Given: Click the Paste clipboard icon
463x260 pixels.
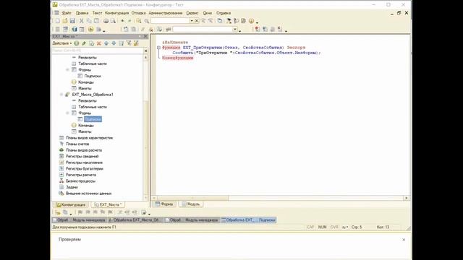Looking at the screenshot, I should click(96, 21).
